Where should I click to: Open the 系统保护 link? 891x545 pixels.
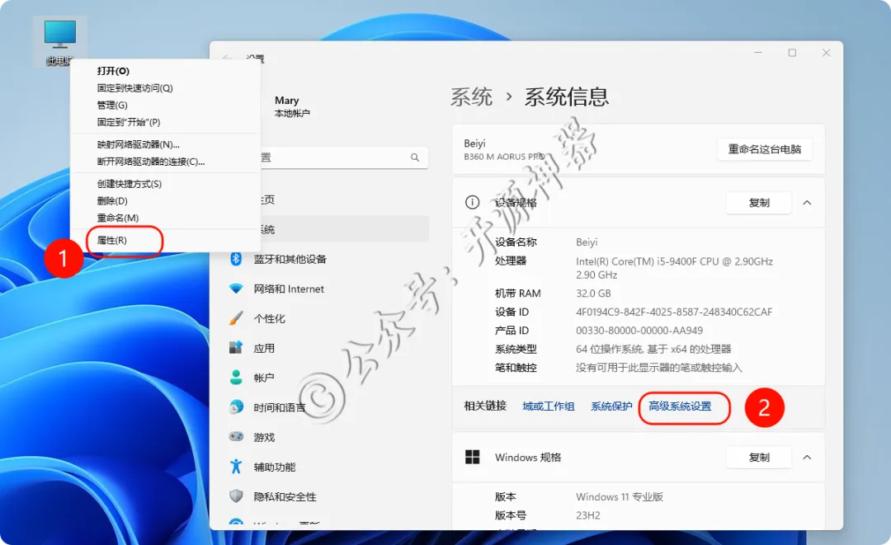[x=611, y=406]
